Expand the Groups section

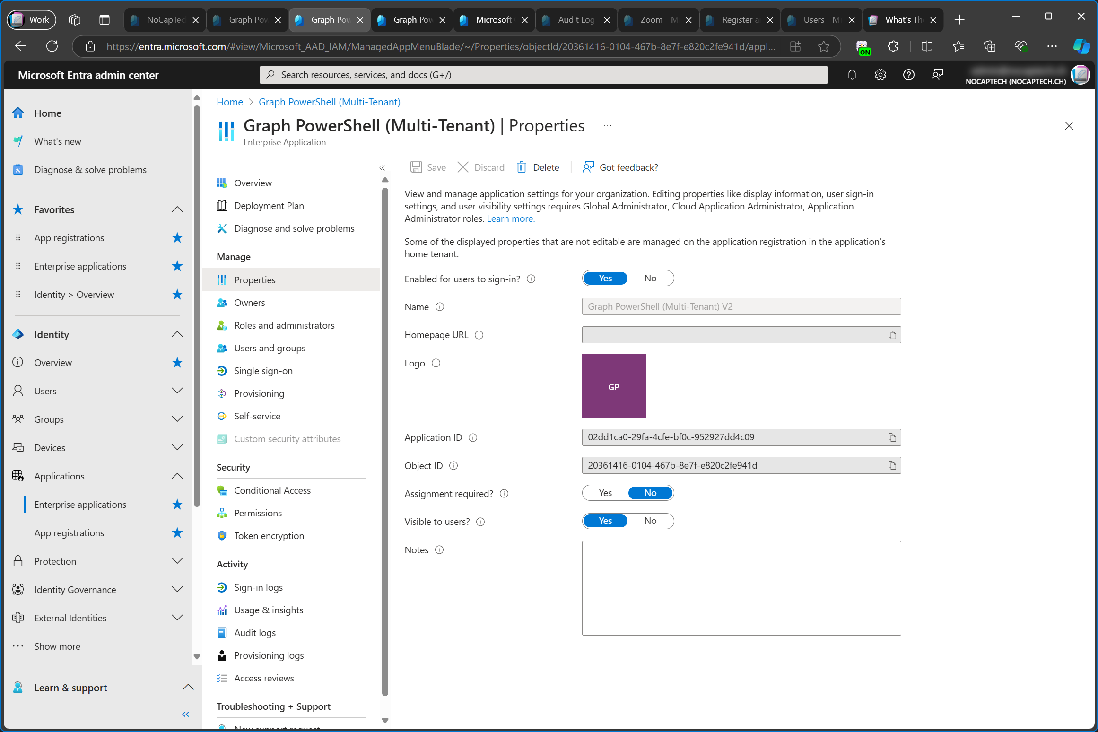coord(177,419)
